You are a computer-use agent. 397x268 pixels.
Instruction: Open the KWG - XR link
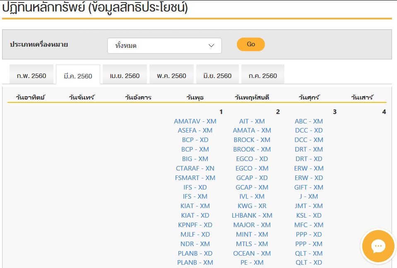click(x=252, y=206)
